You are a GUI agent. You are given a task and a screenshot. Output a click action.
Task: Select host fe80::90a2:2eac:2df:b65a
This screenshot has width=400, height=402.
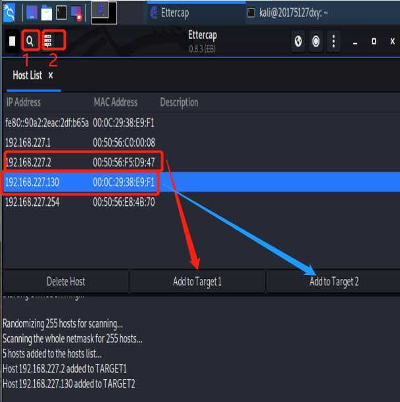[201, 123]
